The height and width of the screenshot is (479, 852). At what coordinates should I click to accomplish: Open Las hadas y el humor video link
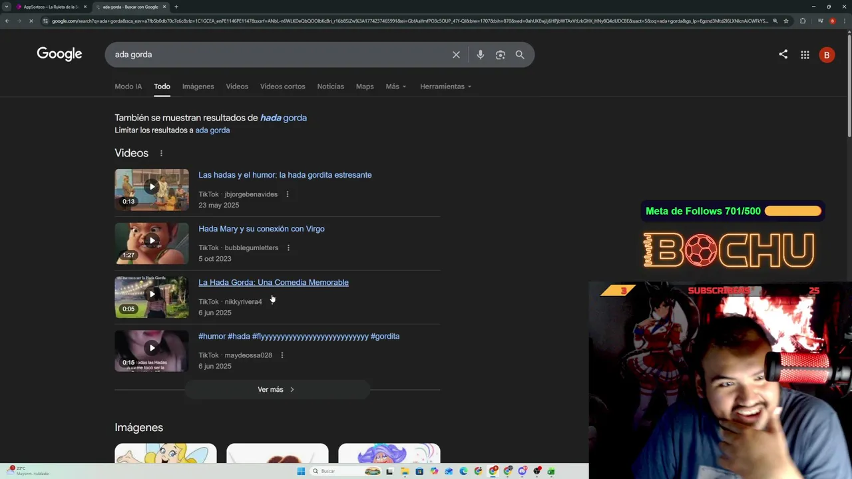point(285,175)
